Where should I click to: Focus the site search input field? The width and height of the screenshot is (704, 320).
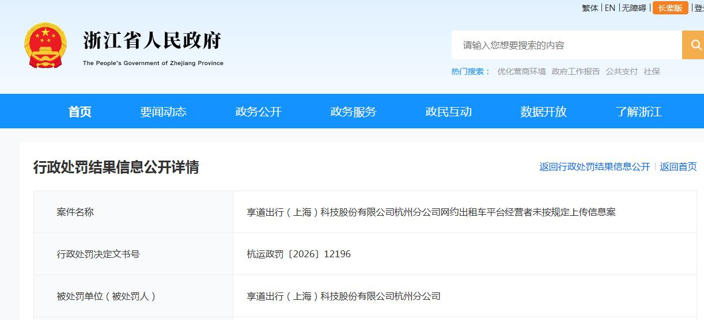(x=566, y=45)
